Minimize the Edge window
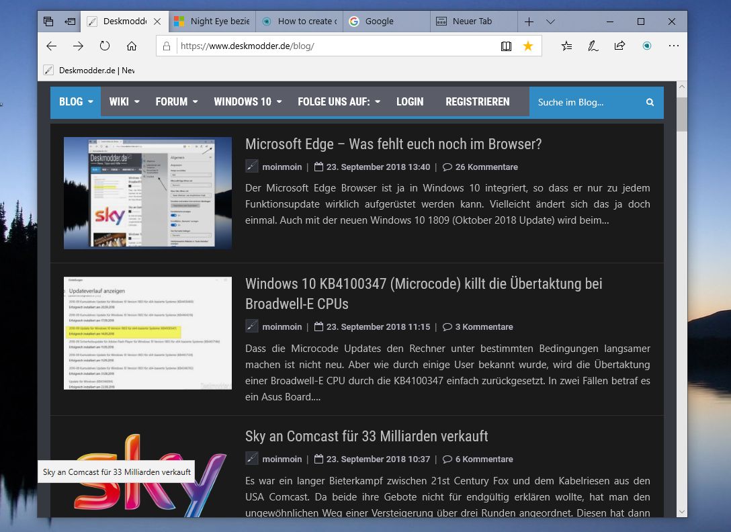The image size is (731, 532). coord(610,21)
